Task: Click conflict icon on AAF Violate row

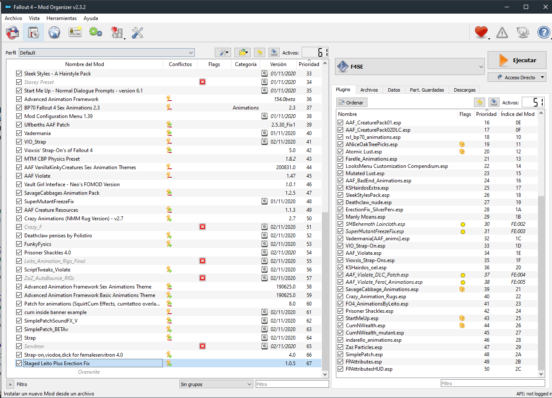Action: 169,176
